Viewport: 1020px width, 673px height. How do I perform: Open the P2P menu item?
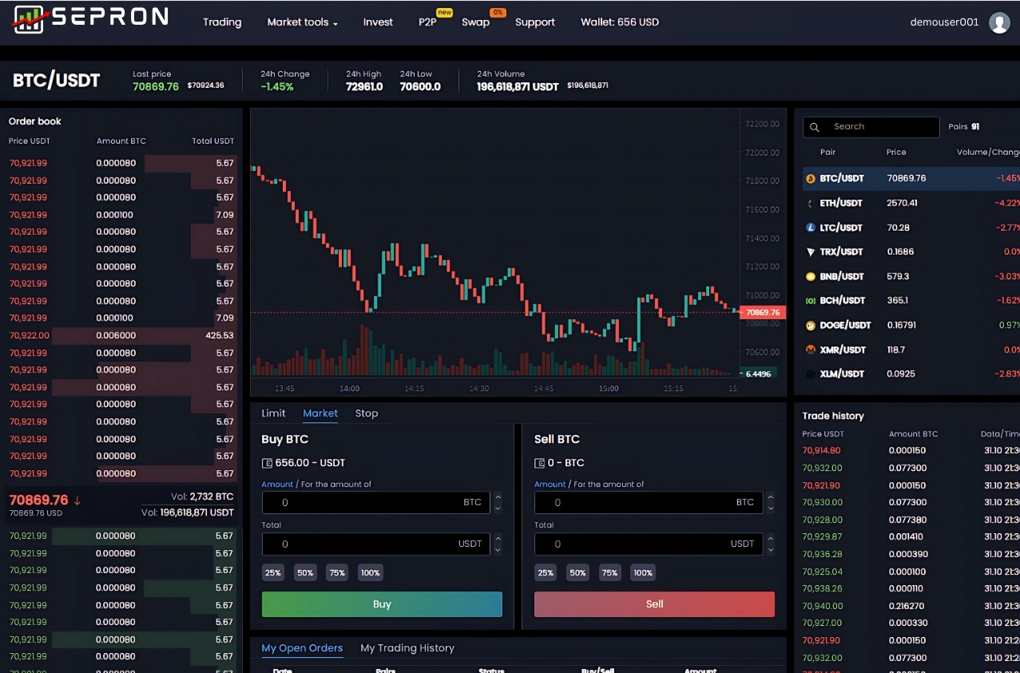point(427,22)
